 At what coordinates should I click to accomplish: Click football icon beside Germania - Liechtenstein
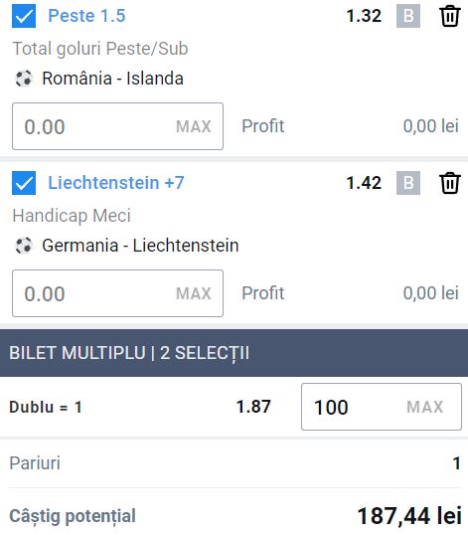tap(24, 246)
